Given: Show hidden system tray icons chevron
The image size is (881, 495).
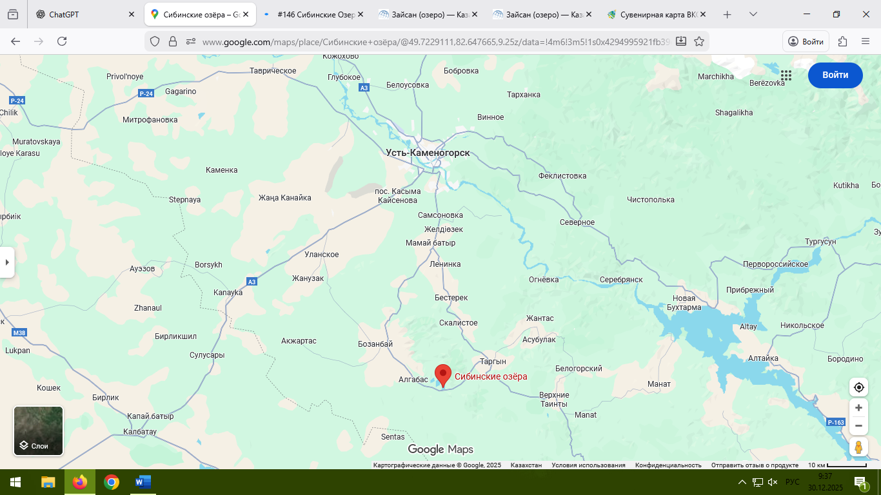Looking at the screenshot, I should [x=742, y=482].
